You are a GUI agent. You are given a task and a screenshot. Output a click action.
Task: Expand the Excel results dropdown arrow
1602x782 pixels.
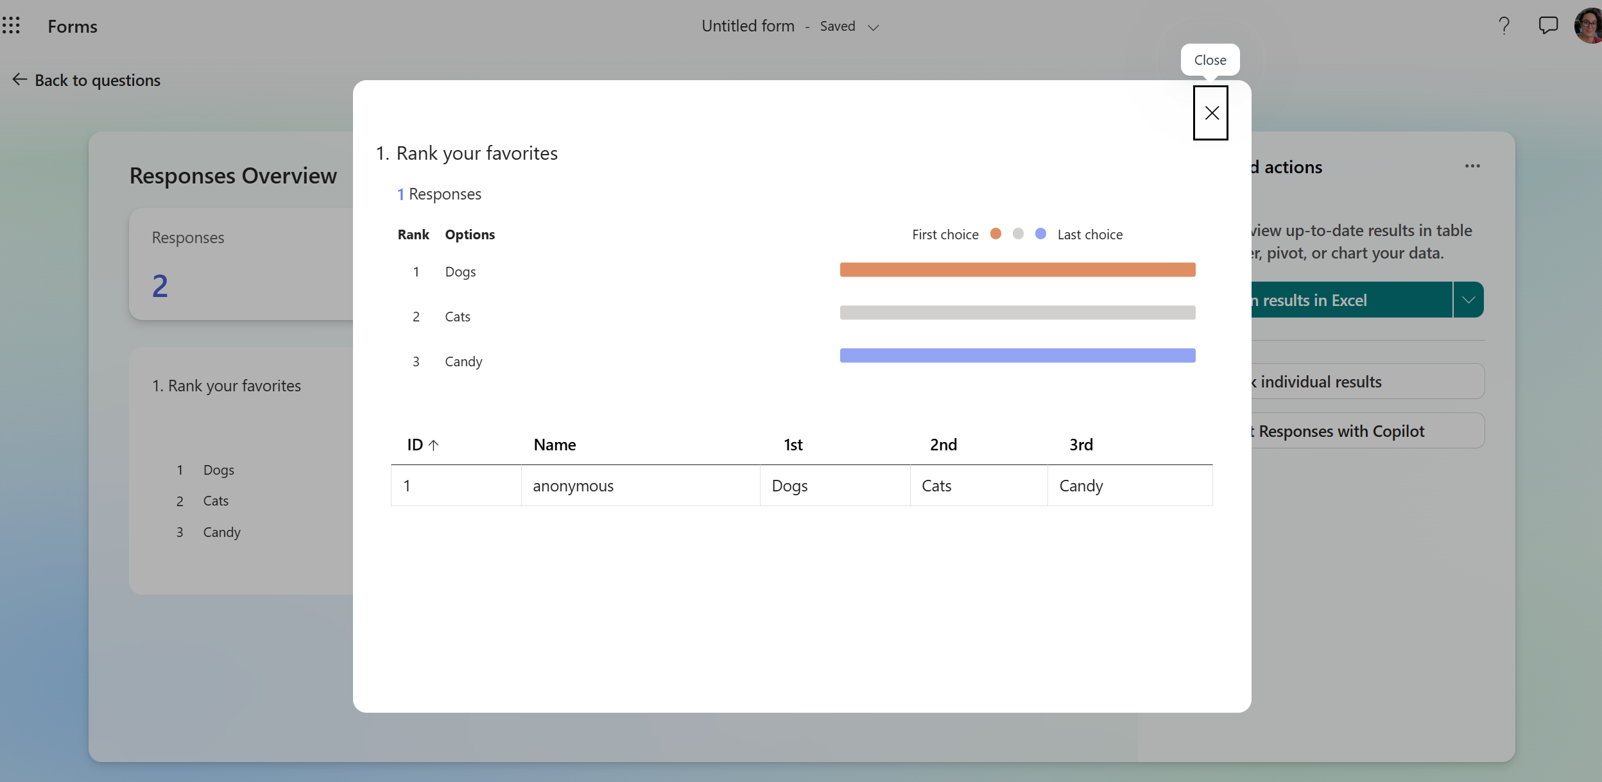(x=1468, y=300)
